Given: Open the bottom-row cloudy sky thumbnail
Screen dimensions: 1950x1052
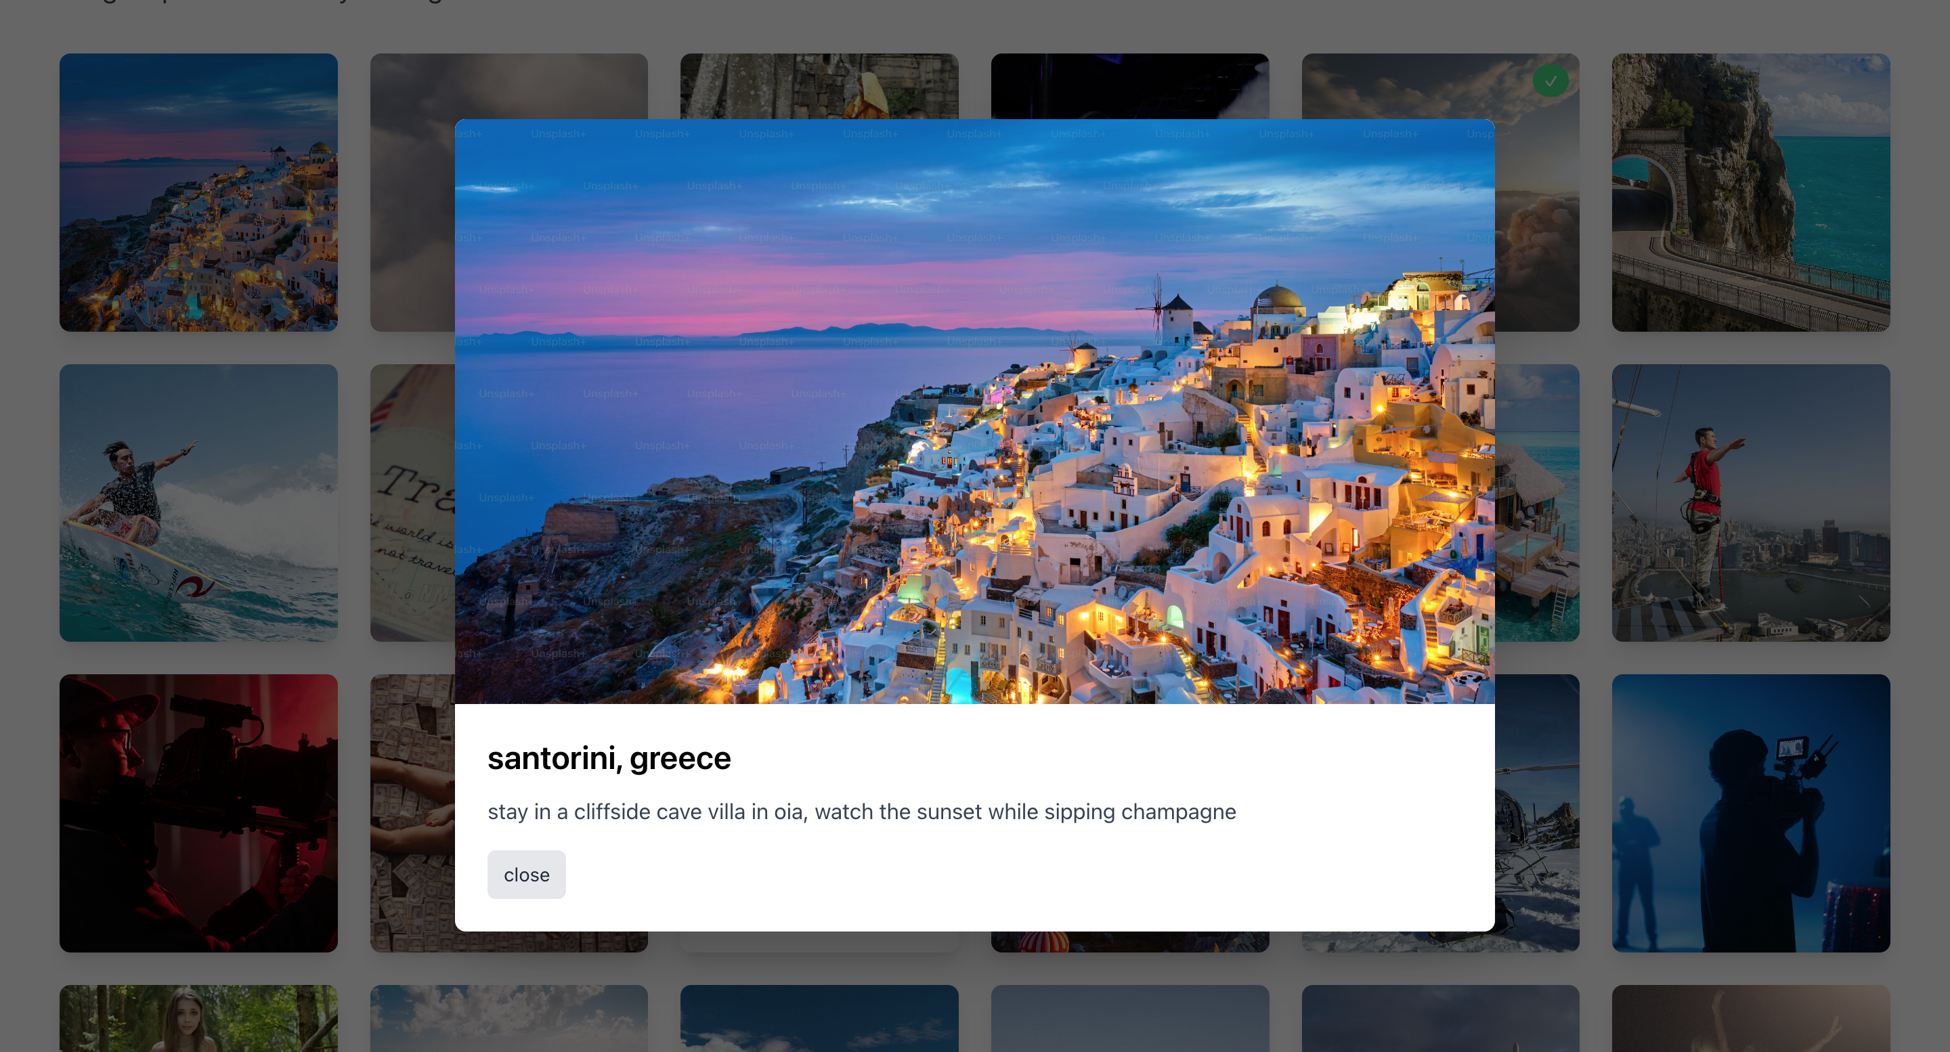Looking at the screenshot, I should tap(508, 1018).
